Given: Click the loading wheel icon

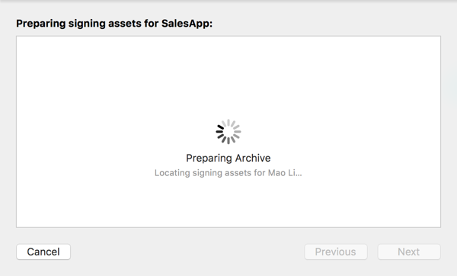Looking at the screenshot, I should [228, 132].
